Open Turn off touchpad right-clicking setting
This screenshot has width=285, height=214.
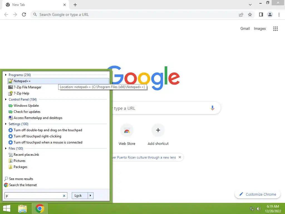(38, 136)
